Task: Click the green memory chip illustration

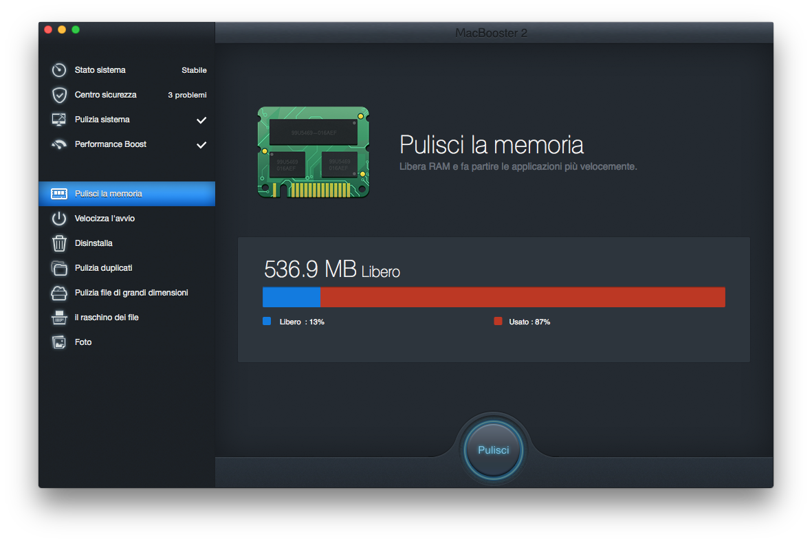Action: [314, 152]
